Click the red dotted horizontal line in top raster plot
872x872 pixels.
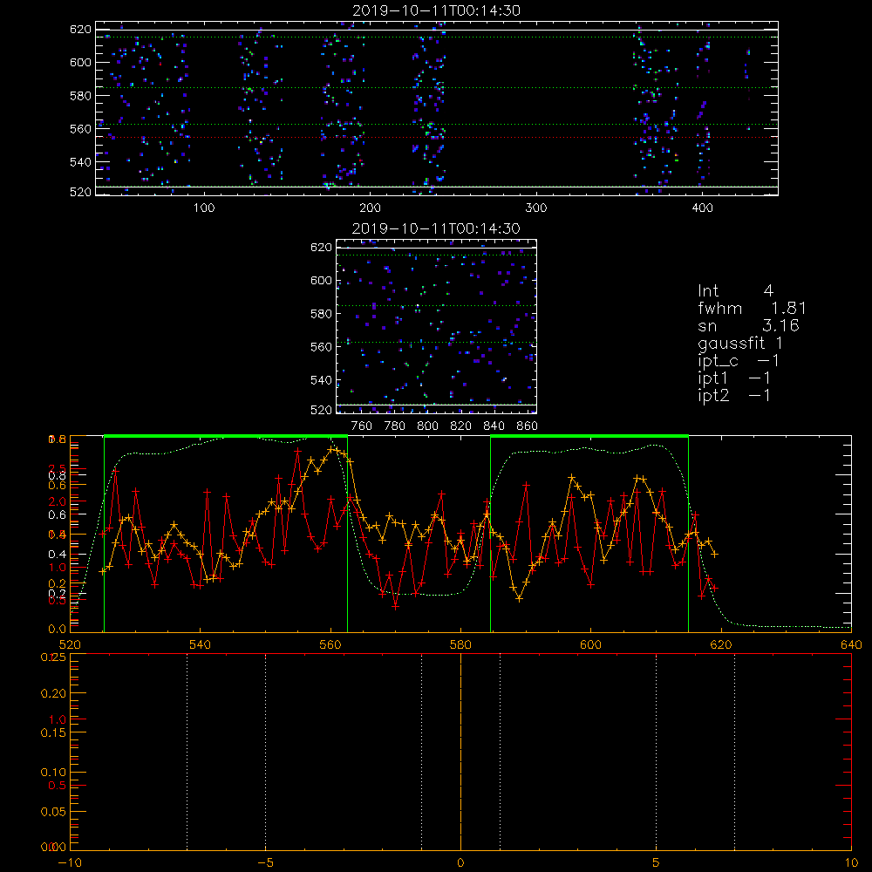click(437, 138)
